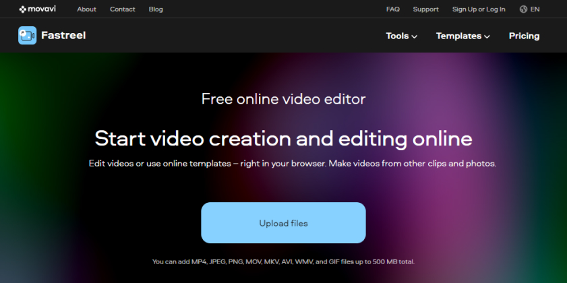
Task: Click Sign Up or Log In
Action: click(x=479, y=9)
